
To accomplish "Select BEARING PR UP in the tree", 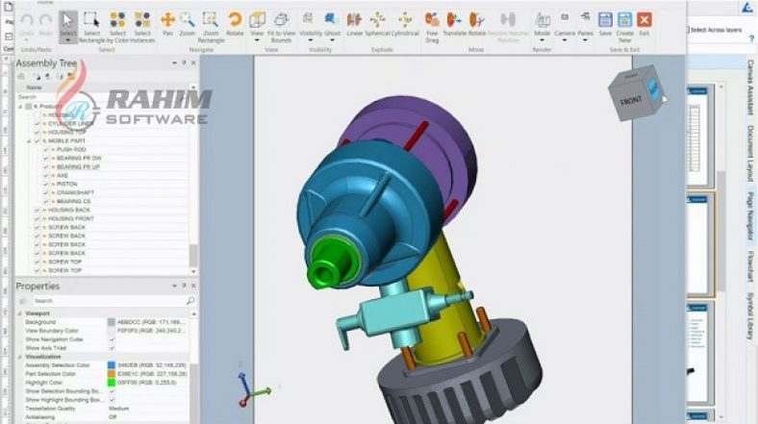I will coord(78,167).
